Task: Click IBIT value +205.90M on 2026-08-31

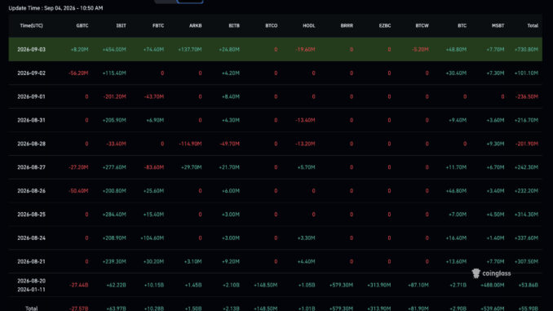Action: coord(114,120)
